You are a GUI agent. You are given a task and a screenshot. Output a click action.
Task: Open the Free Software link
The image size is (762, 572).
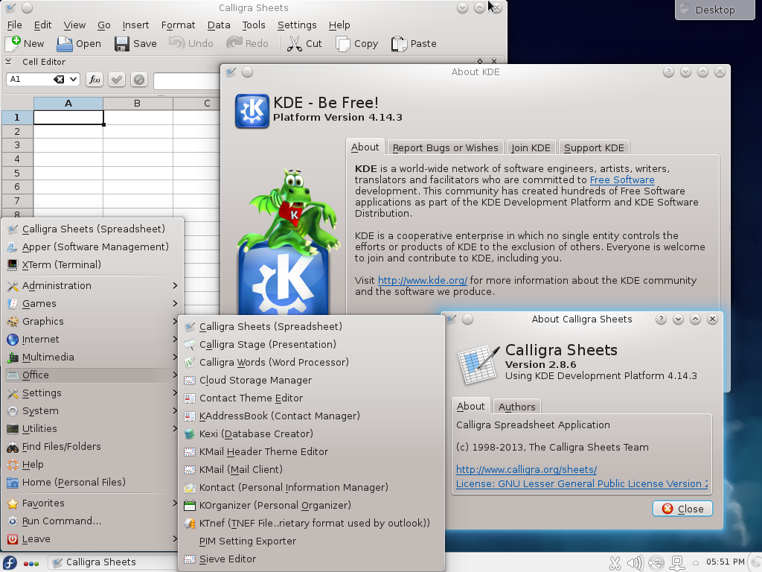(622, 180)
